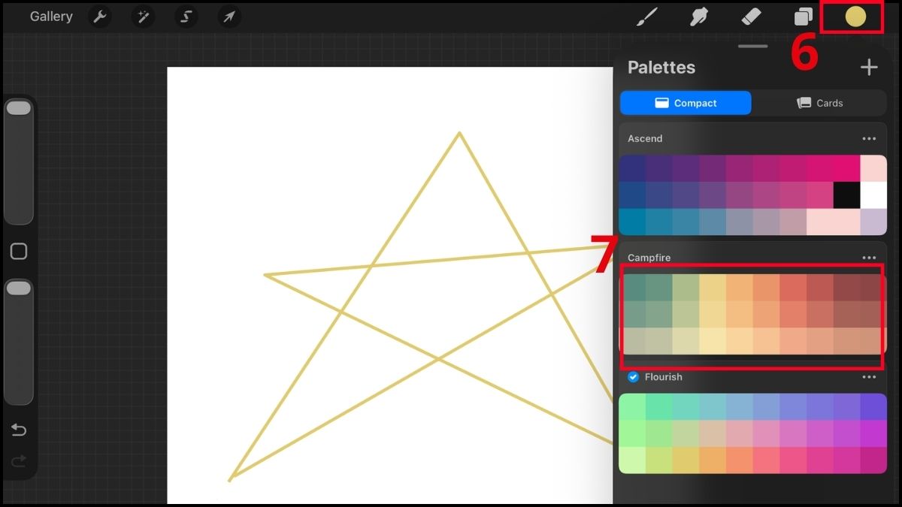Screen dimensions: 902x507
Task: Click the Palettes panel title
Action: coord(661,68)
